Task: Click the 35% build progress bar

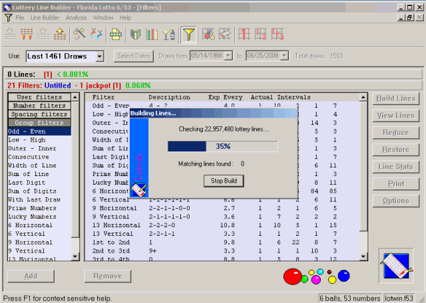Action: 223,146
